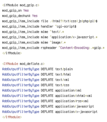Click the IfModule mod_deflate.c opening tag
Image resolution: width=107 pixels, height=122 pixels.
24,64
